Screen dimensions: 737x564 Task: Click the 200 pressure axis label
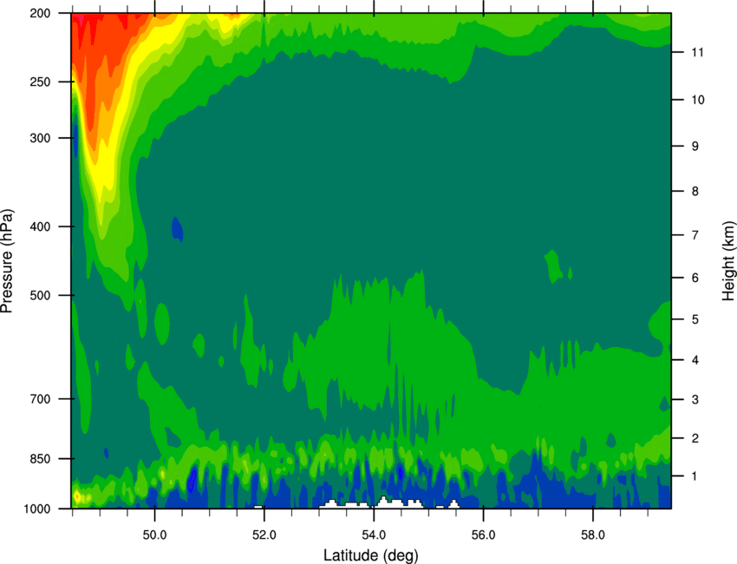[40, 13]
